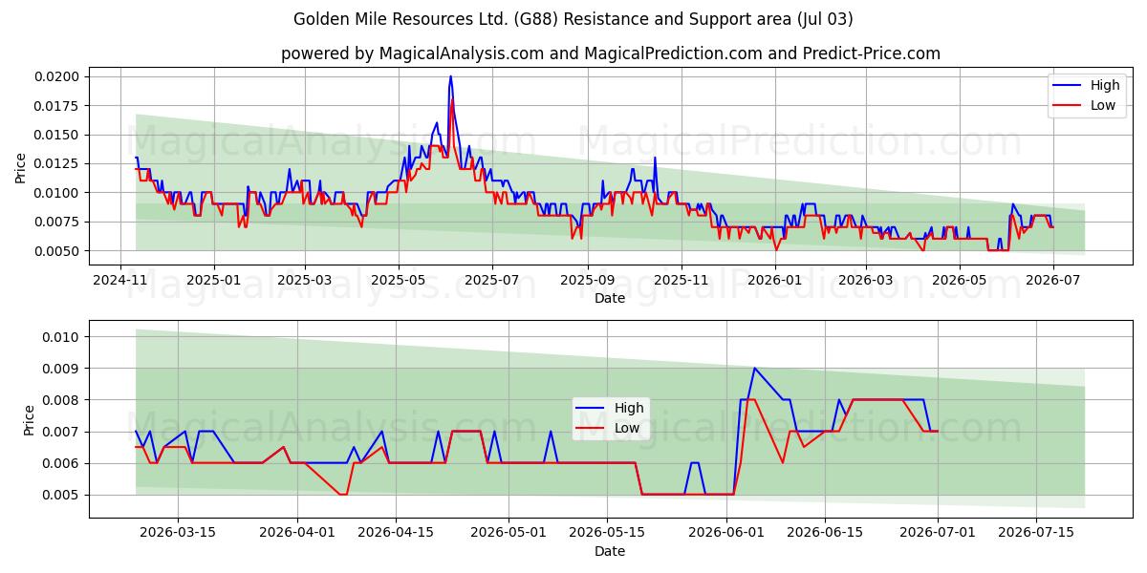The image size is (1147, 573).
Task: Click the 2025-09 date tick label
Action: [x=587, y=280]
